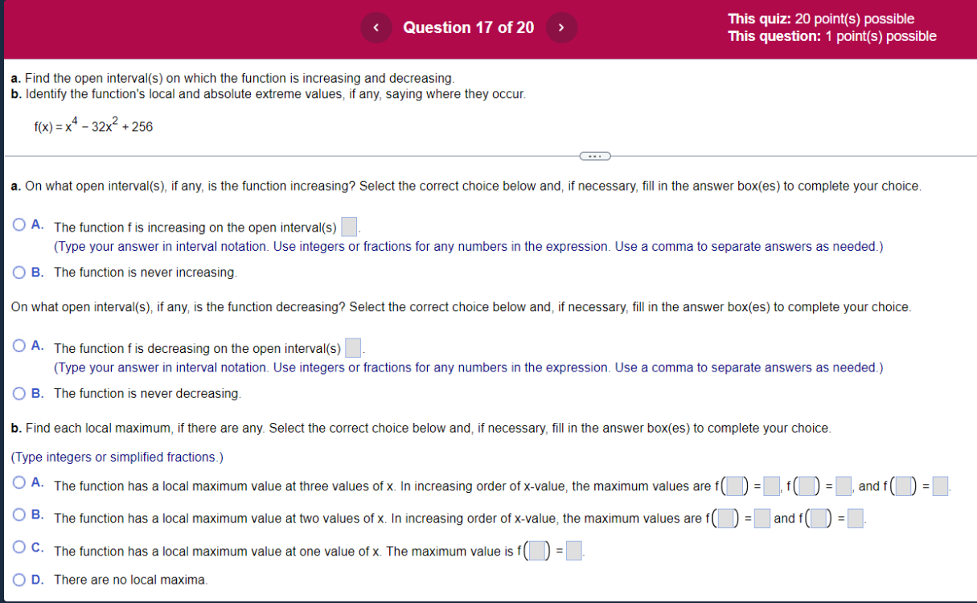Select option A: function is increasing on interval
Viewport: 977px width, 603px height.
19,226
